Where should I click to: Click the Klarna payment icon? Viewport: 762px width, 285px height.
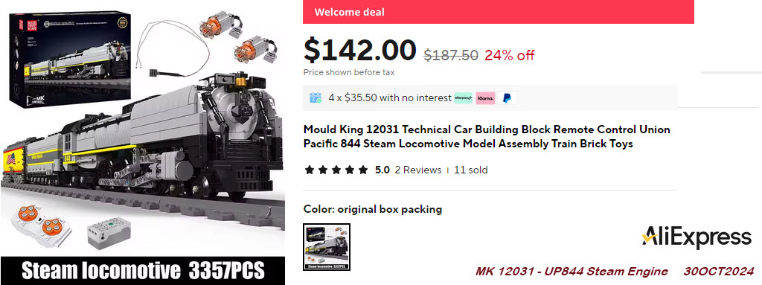coord(485,98)
